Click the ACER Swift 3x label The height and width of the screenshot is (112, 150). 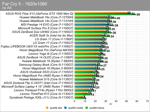pyautogui.click(x=51, y=36)
